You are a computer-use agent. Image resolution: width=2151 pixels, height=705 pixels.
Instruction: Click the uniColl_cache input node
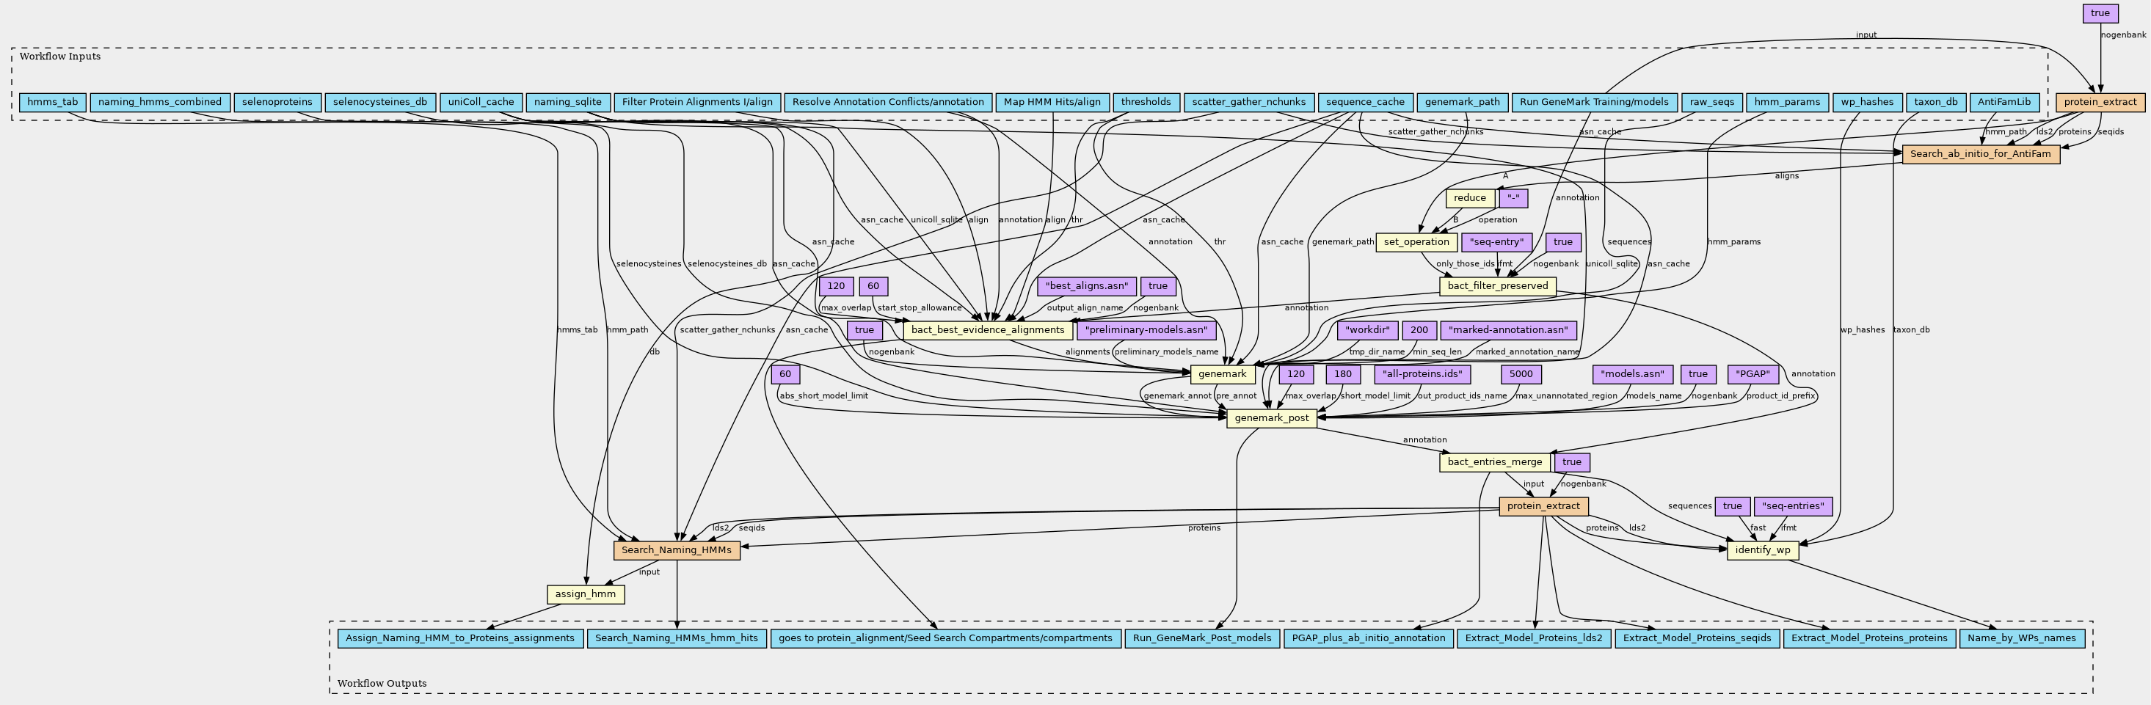(481, 103)
